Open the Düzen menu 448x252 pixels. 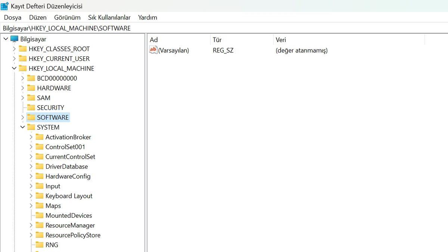click(x=37, y=17)
